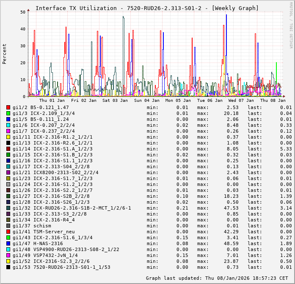This screenshot has height=284, width=295.
Task: Click last value 5.33 for gi1/14
Action: [286, 149]
